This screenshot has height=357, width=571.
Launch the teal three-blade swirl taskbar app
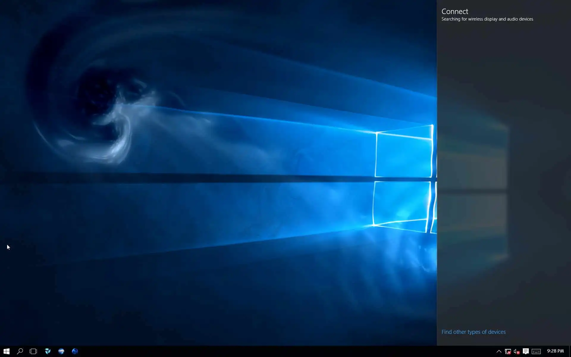click(x=48, y=351)
